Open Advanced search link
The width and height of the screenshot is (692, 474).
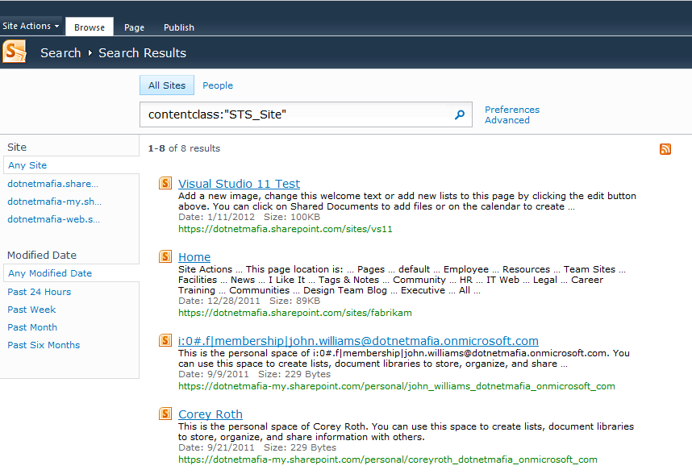click(x=507, y=120)
